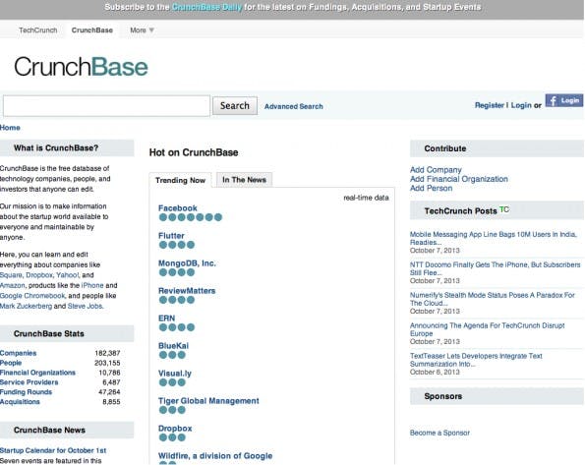
Task: Click Become a Sponsor link
Action: pyautogui.click(x=439, y=433)
